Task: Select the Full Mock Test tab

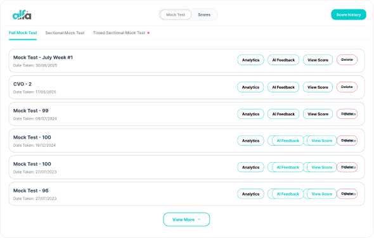Action: pyautogui.click(x=23, y=33)
